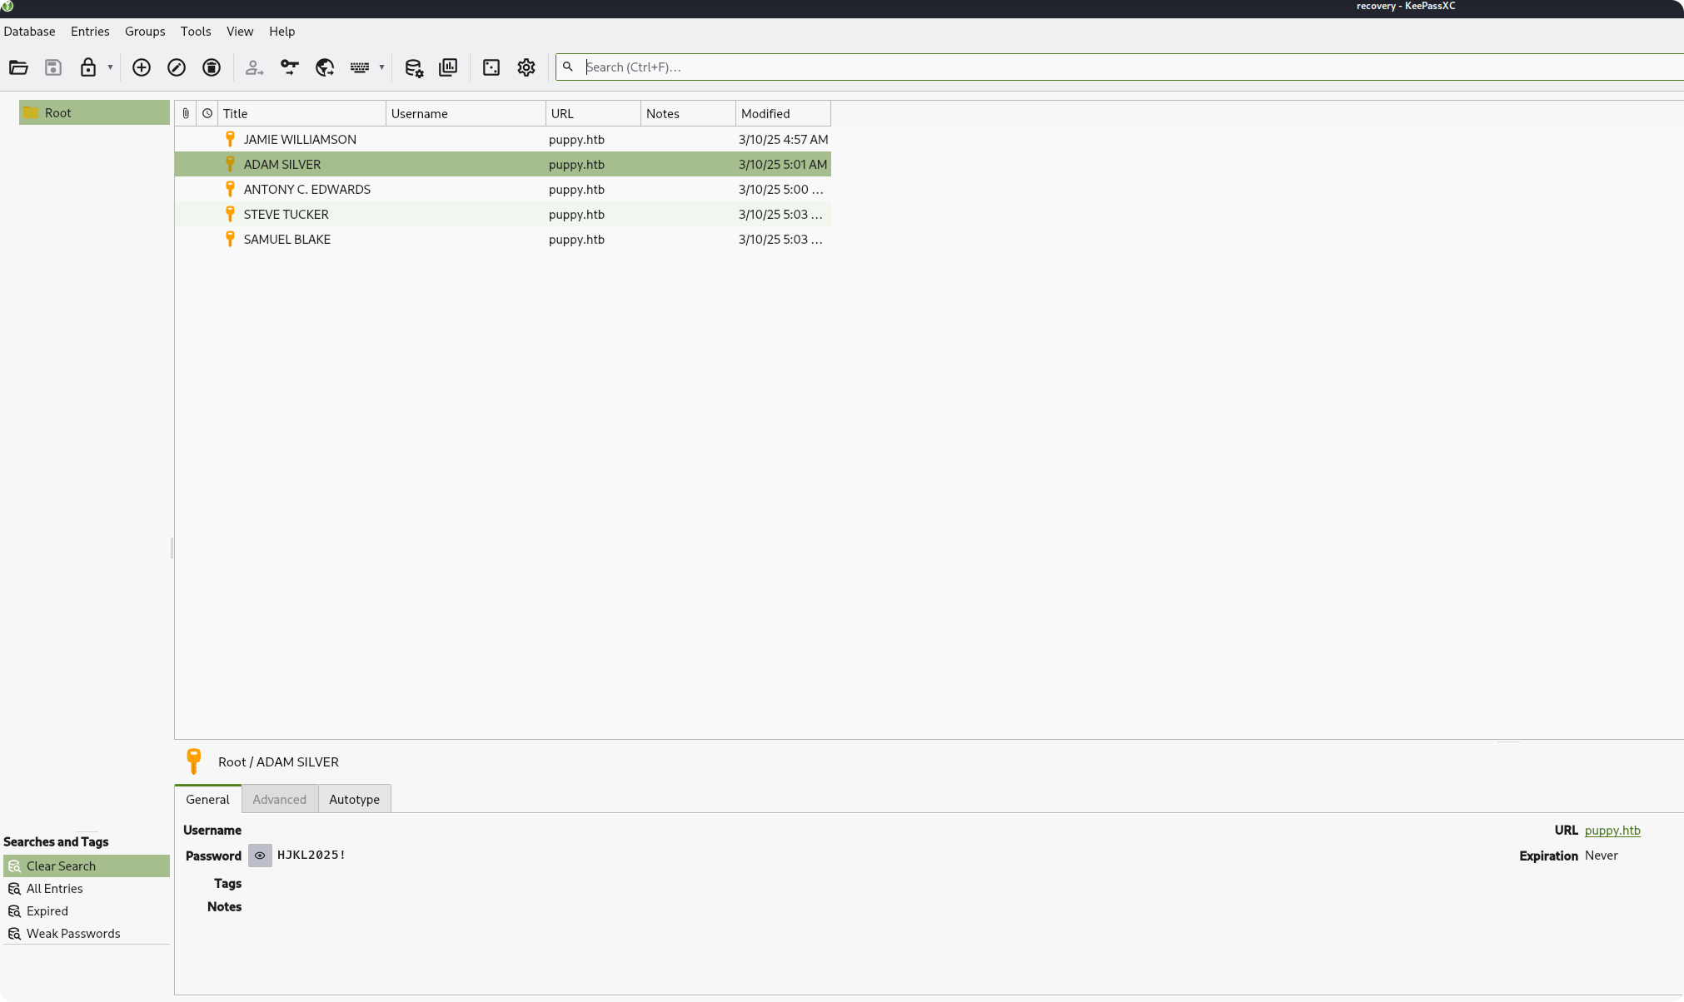Edit selected entry using pencil icon
Screen dimensions: 1684x1002
tap(177, 67)
